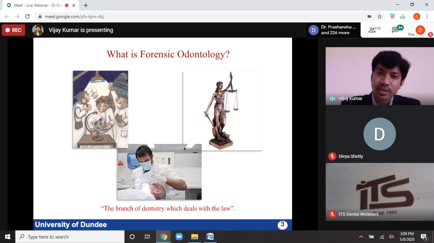
Task: Open the system volume control
Action: [x=392, y=237]
